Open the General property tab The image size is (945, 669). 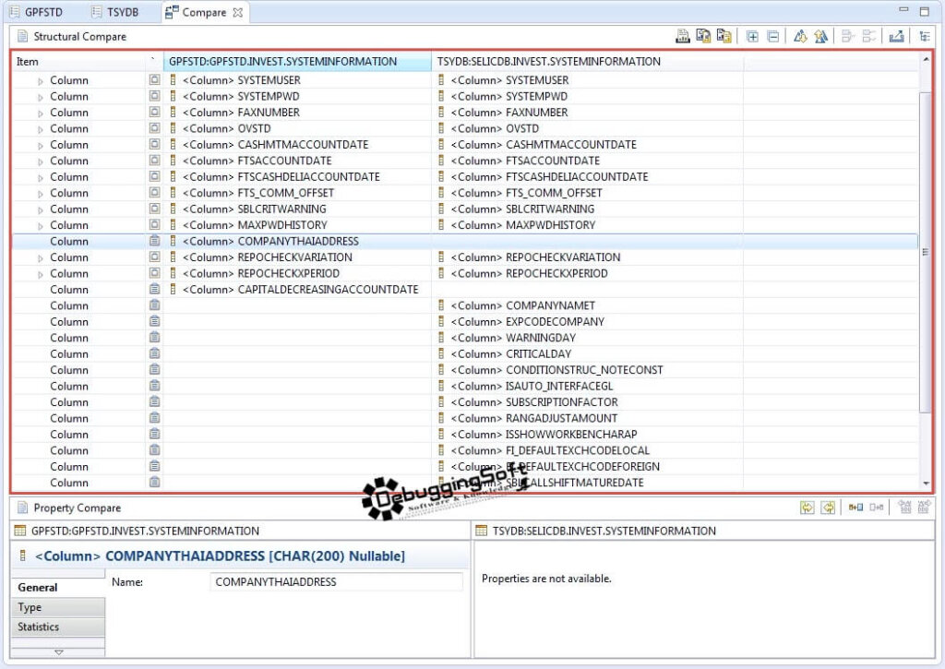click(x=58, y=587)
